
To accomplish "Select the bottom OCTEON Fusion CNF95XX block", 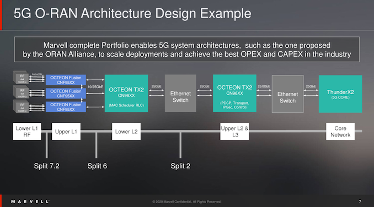I will [x=66, y=107].
